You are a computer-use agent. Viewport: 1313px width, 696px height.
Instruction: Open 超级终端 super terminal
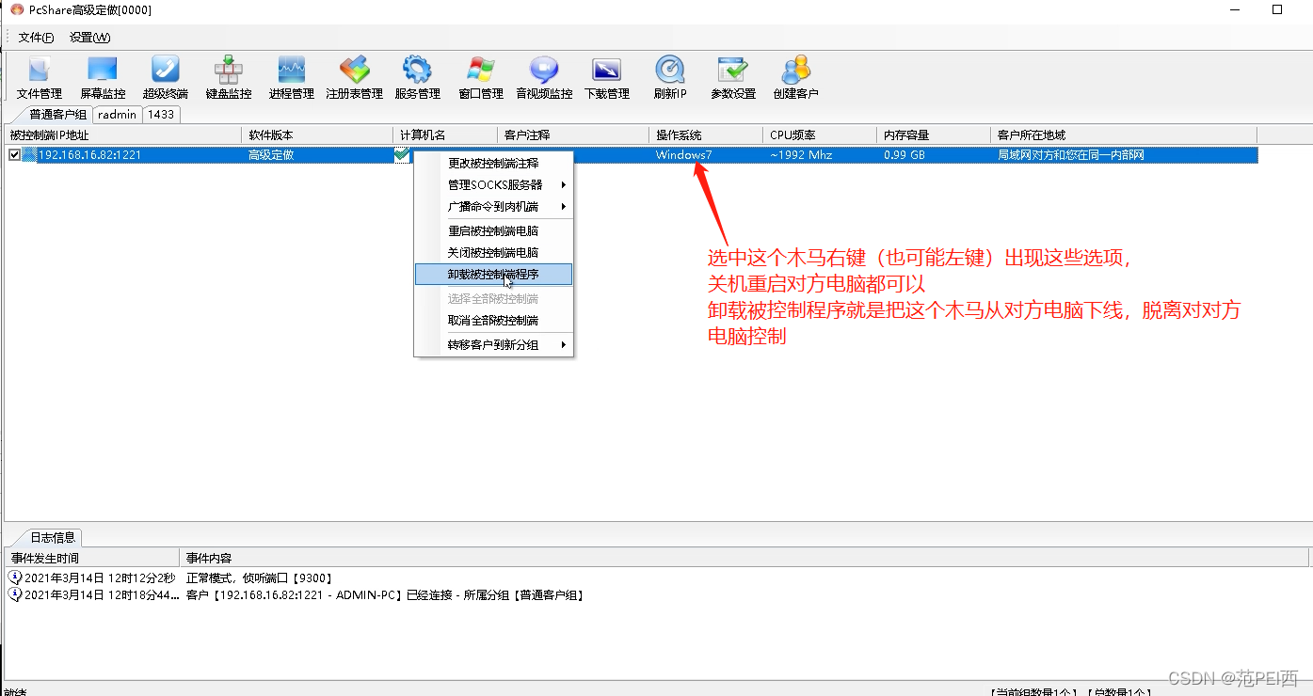[x=166, y=77]
